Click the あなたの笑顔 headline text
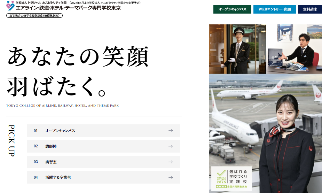 tap(78, 56)
